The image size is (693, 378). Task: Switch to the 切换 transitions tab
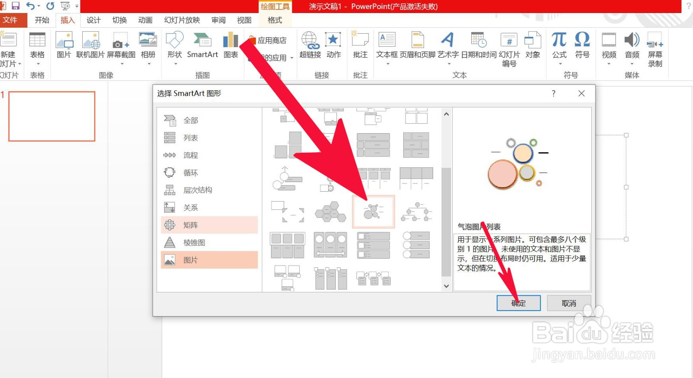(x=120, y=20)
